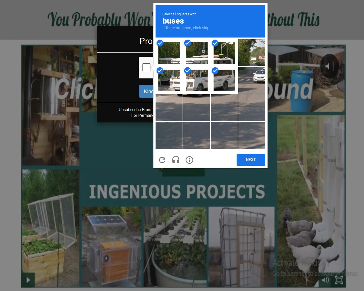This screenshot has height=291, width=364.
Task: Click the large round mute speaker overlay
Action: (329, 66)
